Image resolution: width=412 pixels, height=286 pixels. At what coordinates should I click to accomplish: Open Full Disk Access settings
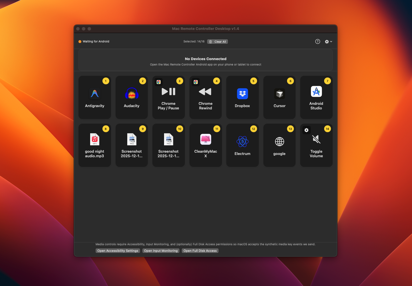pyautogui.click(x=200, y=250)
